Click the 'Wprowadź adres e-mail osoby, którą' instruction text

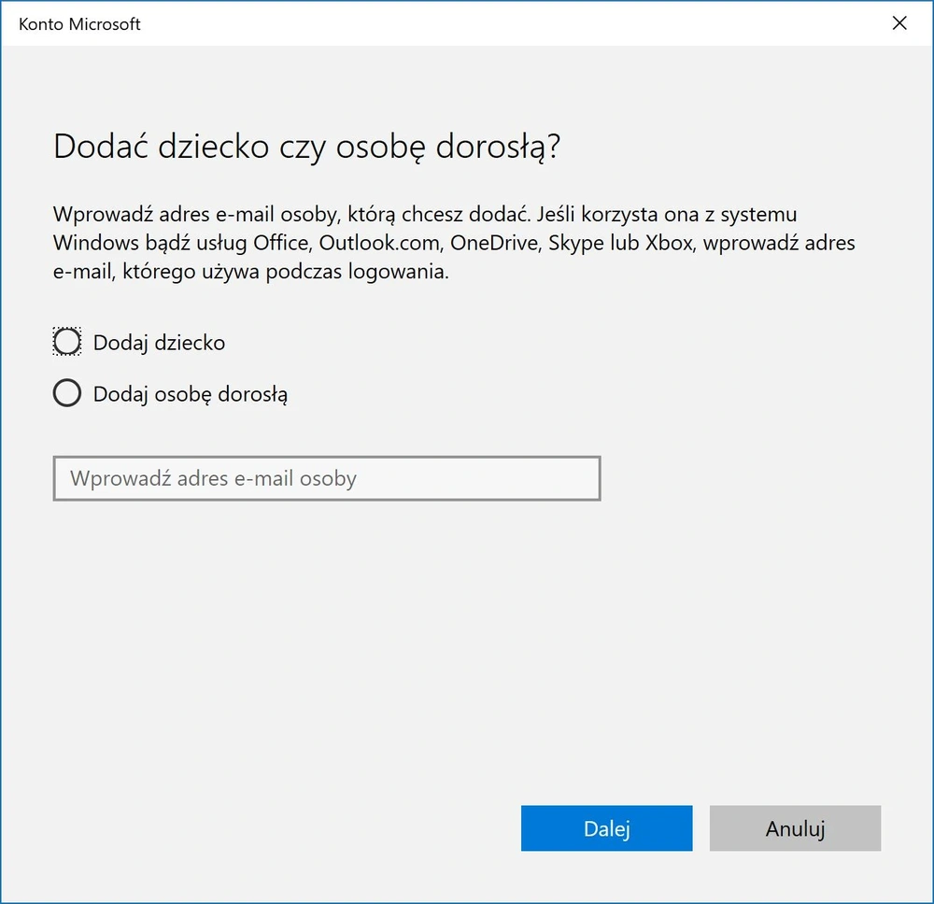click(x=224, y=215)
